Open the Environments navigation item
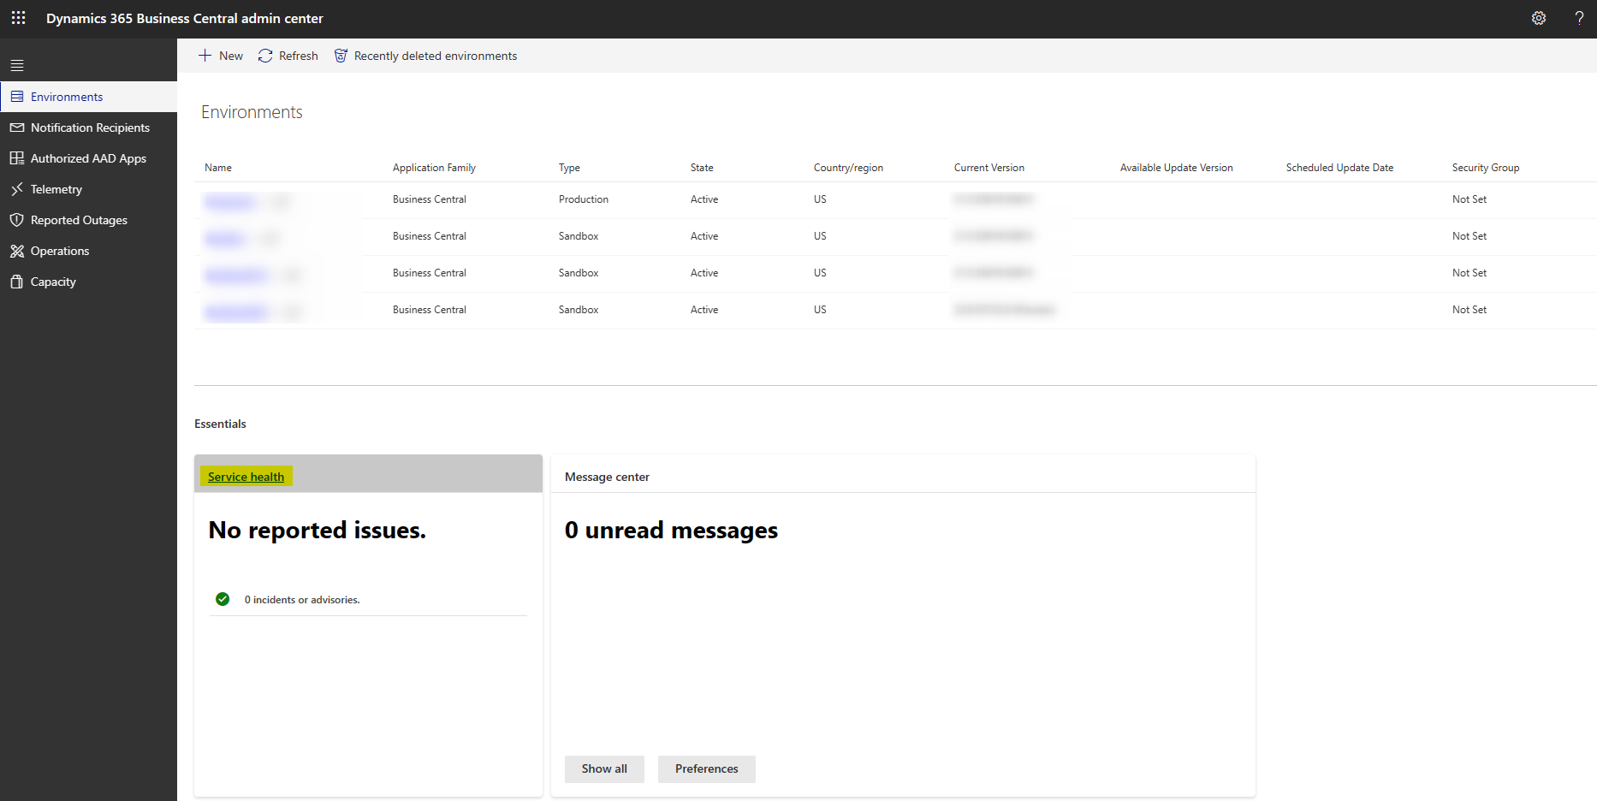Image resolution: width=1597 pixels, height=801 pixels. 89,97
